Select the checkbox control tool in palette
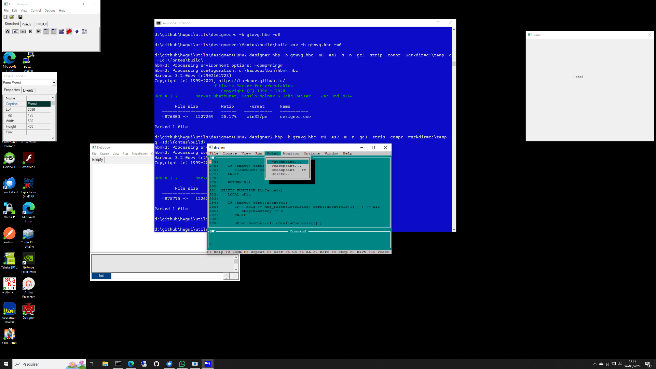 (31, 31)
